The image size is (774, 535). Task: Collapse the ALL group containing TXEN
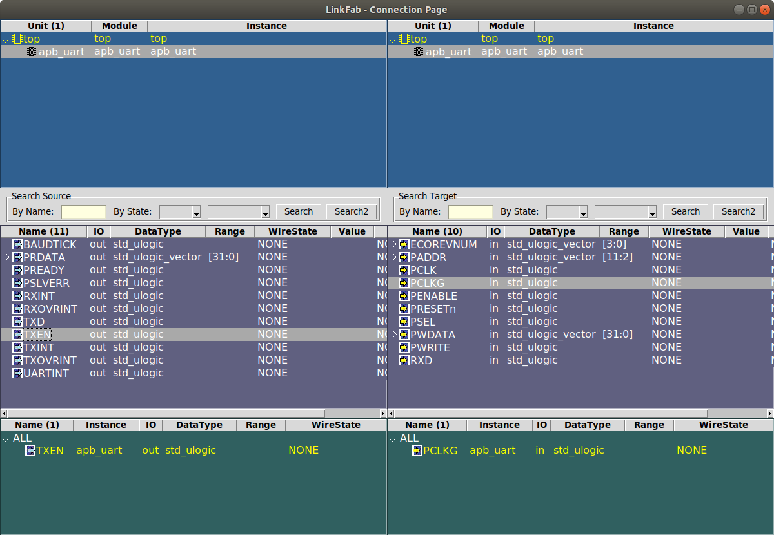pyautogui.click(x=6, y=438)
